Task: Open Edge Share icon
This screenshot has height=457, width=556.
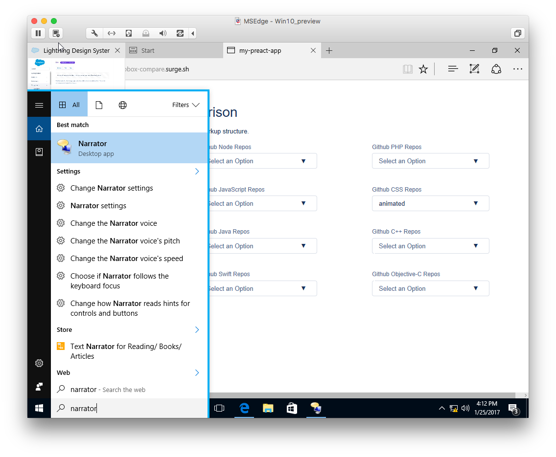Action: click(x=496, y=69)
